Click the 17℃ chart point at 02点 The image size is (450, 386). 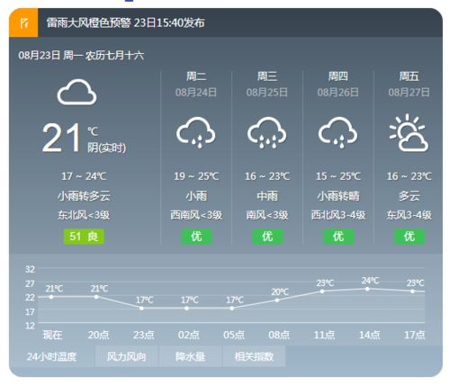click(x=186, y=308)
